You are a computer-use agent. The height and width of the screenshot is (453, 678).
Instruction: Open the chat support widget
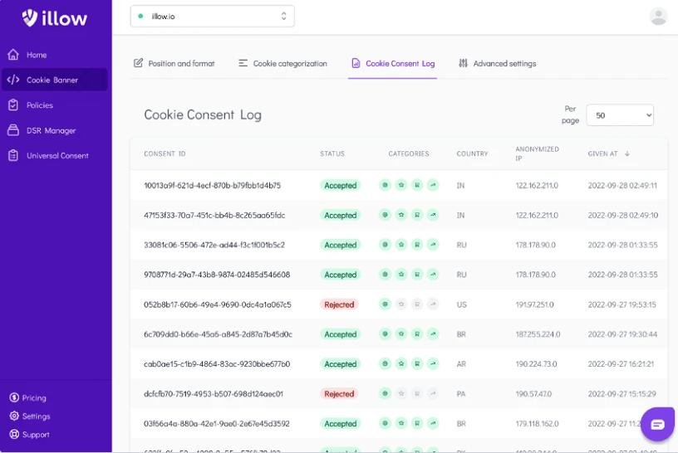pos(657,424)
